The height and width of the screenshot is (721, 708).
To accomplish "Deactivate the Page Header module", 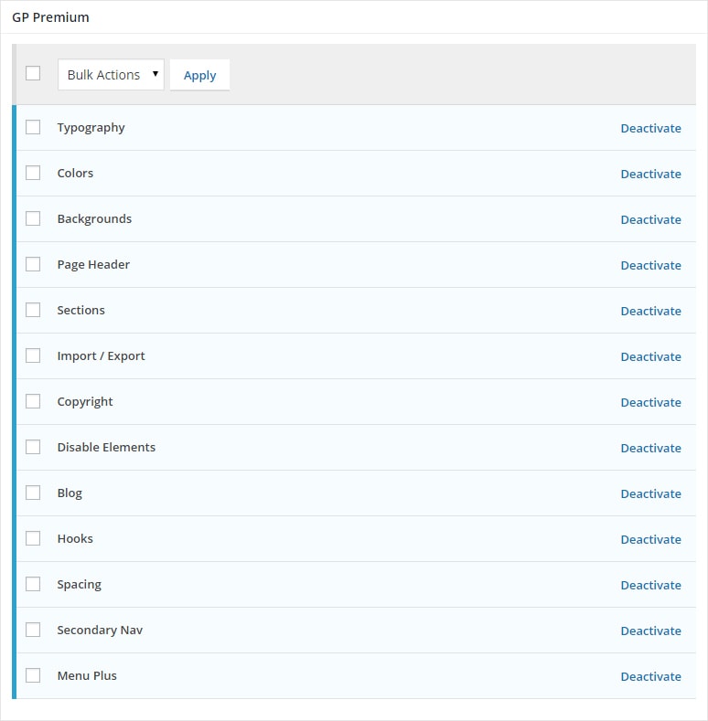I will pyautogui.click(x=651, y=265).
